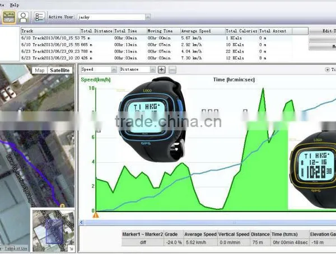
Task: Open the user profile toolbar icon
Action: [23, 17]
